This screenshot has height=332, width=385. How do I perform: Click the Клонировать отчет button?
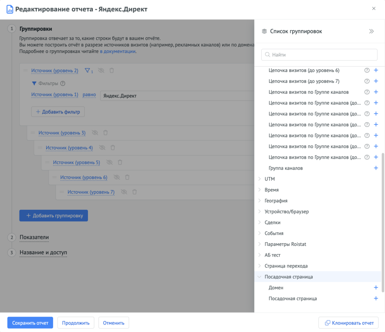coord(348,323)
